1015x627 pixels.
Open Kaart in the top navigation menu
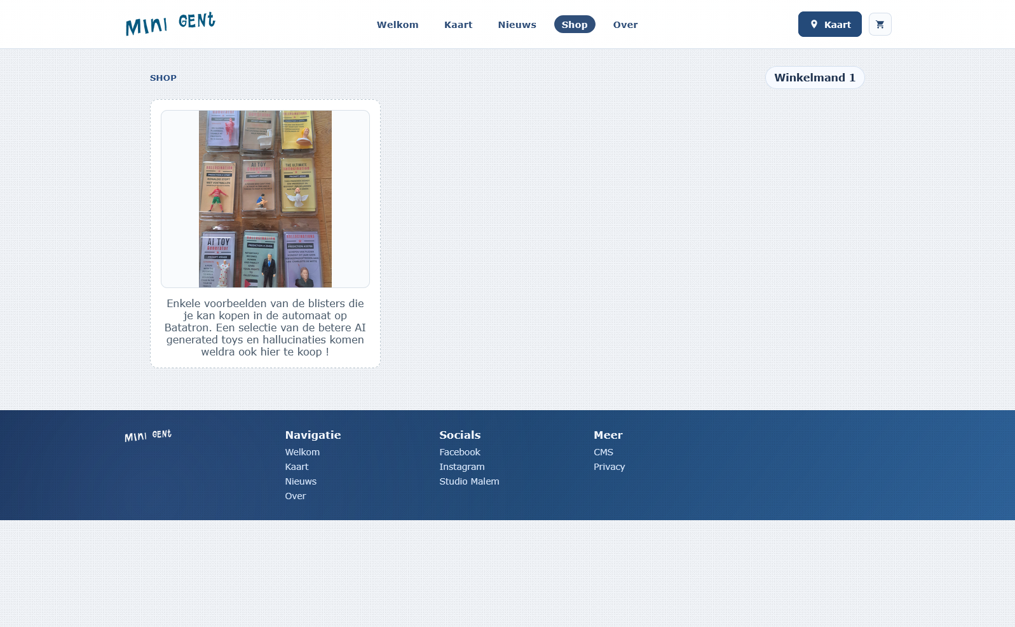[x=458, y=25]
